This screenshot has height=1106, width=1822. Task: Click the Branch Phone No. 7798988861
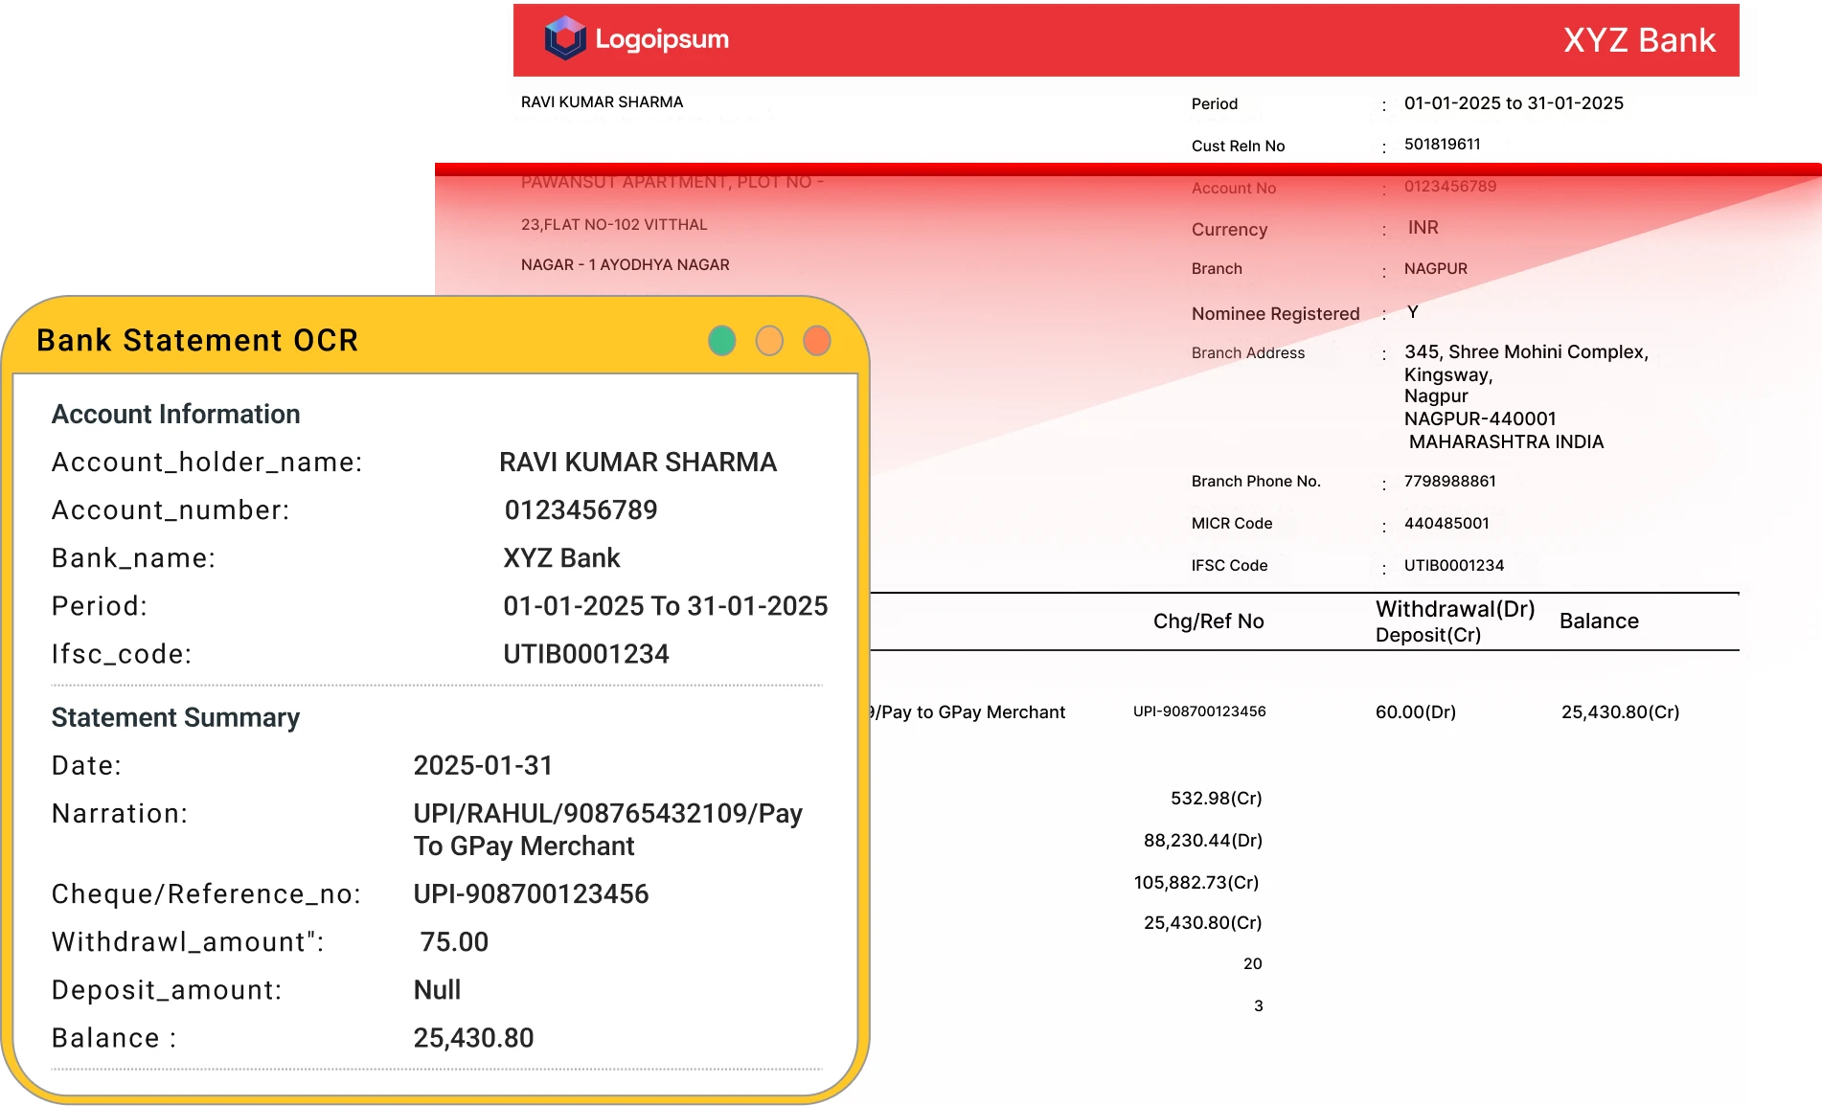point(1449,482)
